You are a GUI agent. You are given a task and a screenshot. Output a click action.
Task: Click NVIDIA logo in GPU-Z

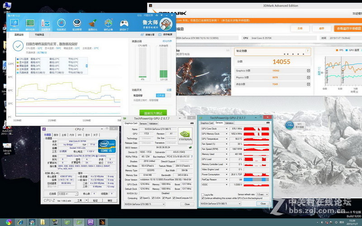pos(185,136)
